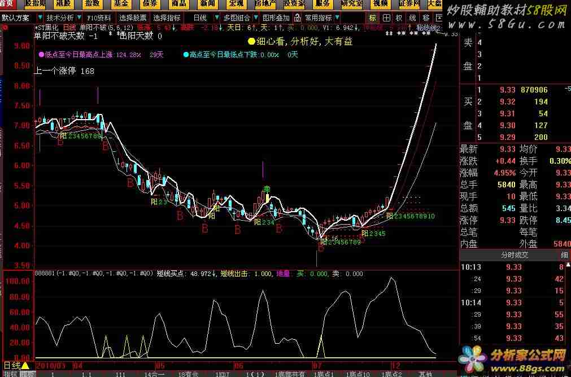Click the 图形叠加 button
Viewport: 571px width, 377px height.
click(x=276, y=18)
